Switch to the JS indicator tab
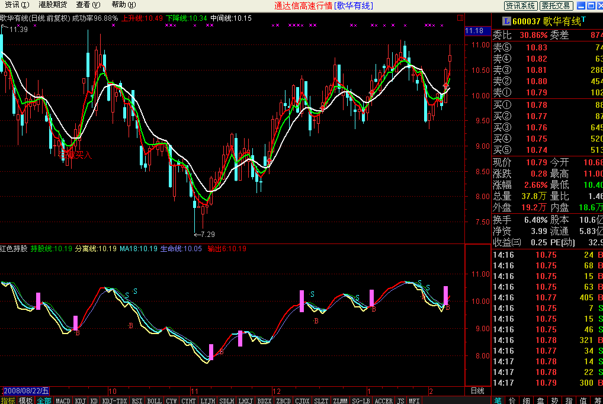This screenshot has width=603, height=404. click(401, 401)
